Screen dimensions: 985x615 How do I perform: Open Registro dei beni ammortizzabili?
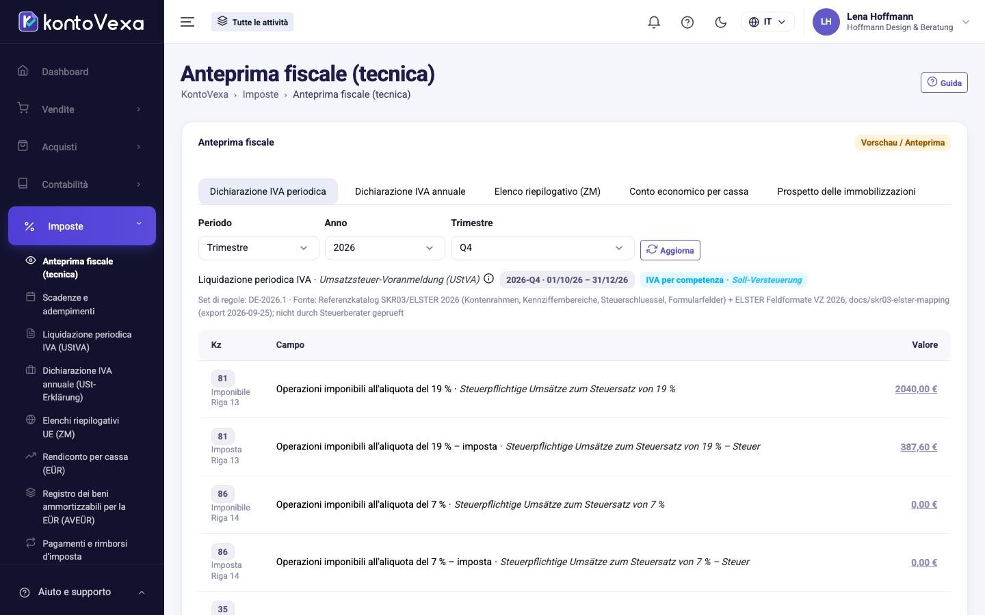pyautogui.click(x=83, y=506)
